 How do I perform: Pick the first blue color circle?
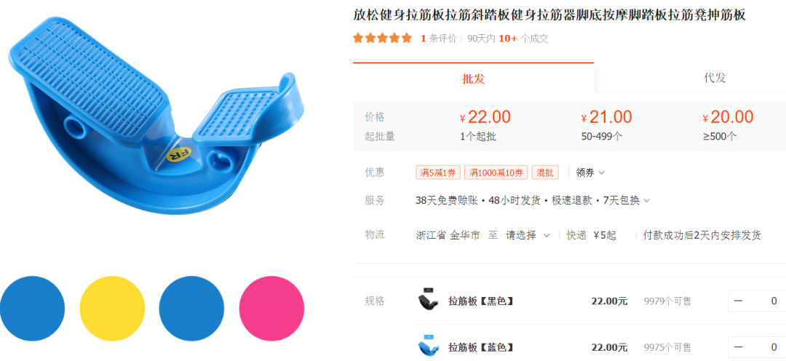(32, 309)
